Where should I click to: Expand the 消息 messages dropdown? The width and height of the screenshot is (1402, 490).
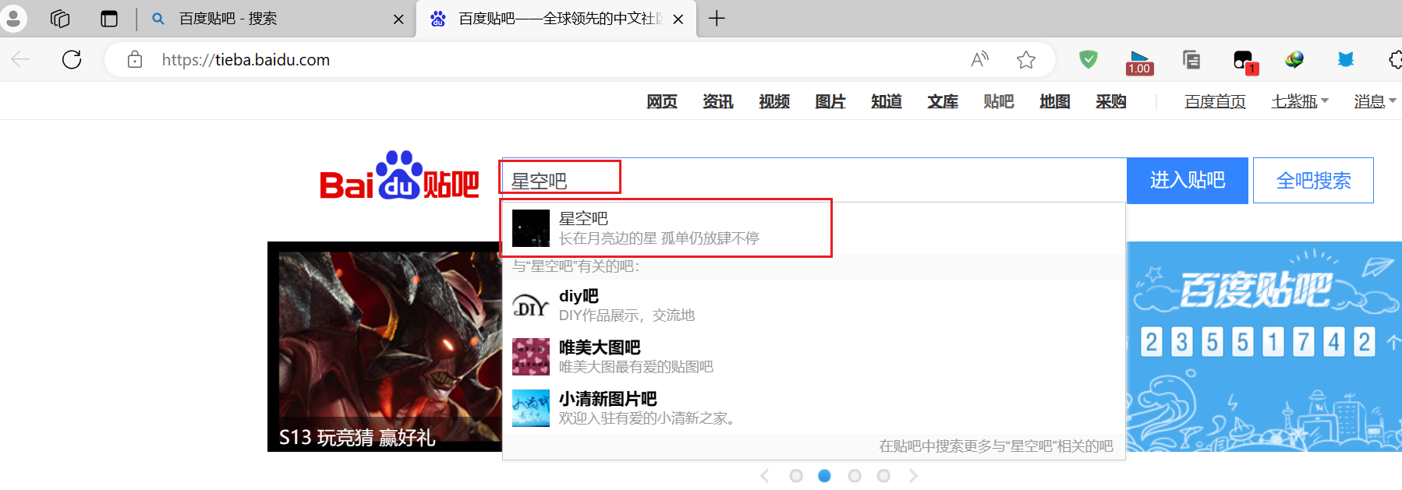pos(1375,101)
